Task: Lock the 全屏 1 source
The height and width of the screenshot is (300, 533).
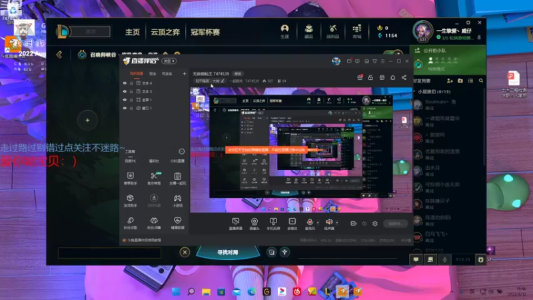Action: [131, 99]
